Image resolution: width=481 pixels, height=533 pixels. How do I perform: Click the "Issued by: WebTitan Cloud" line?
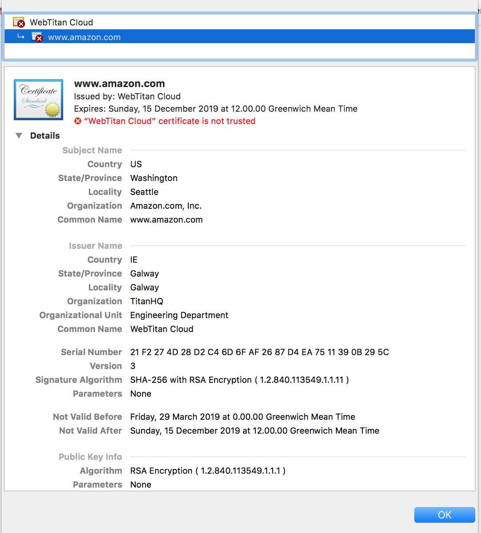coord(127,96)
